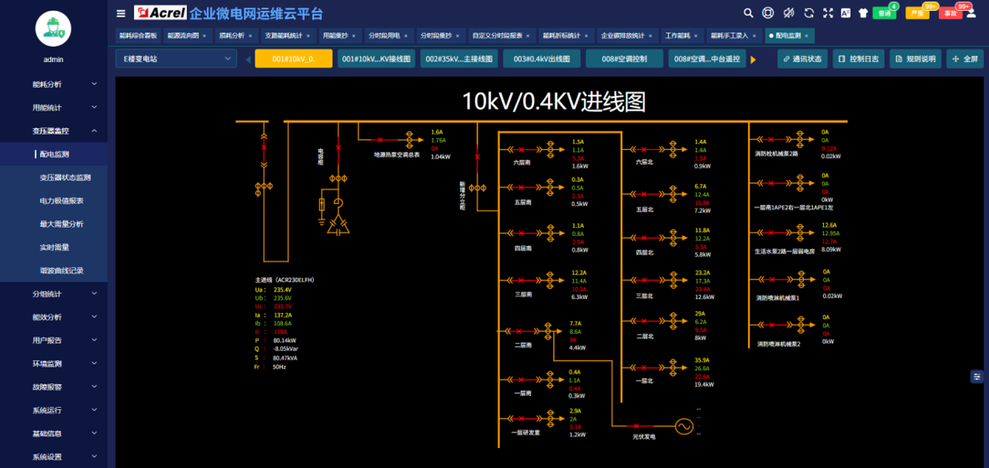Image resolution: width=989 pixels, height=468 pixels.
Task: Click the orange right arrow to scroll diagrams
Action: [x=754, y=59]
